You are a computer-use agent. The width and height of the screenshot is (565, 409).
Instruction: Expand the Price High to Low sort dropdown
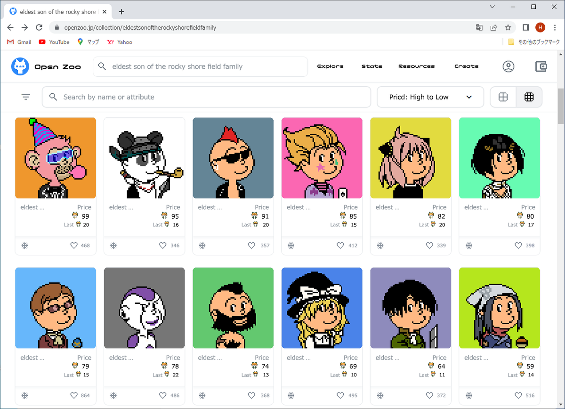(430, 97)
